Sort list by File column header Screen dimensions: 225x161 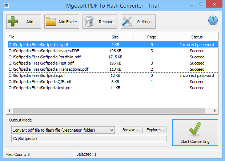coord(52,37)
